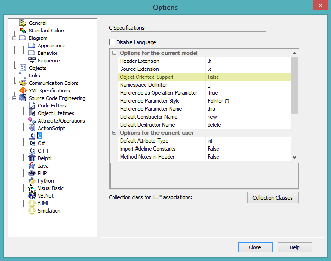
Task: Collapse the Source Code Engineering node
Action: [14, 98]
